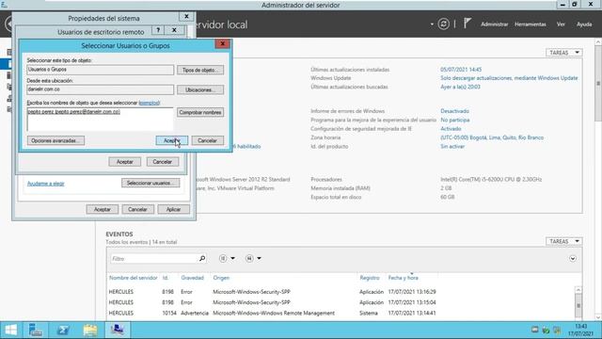Click Cancelar in Propiedades del sistema
Viewport: 602px width, 339px height.
(137, 209)
